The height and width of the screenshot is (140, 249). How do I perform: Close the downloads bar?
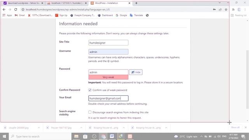pos(245,128)
